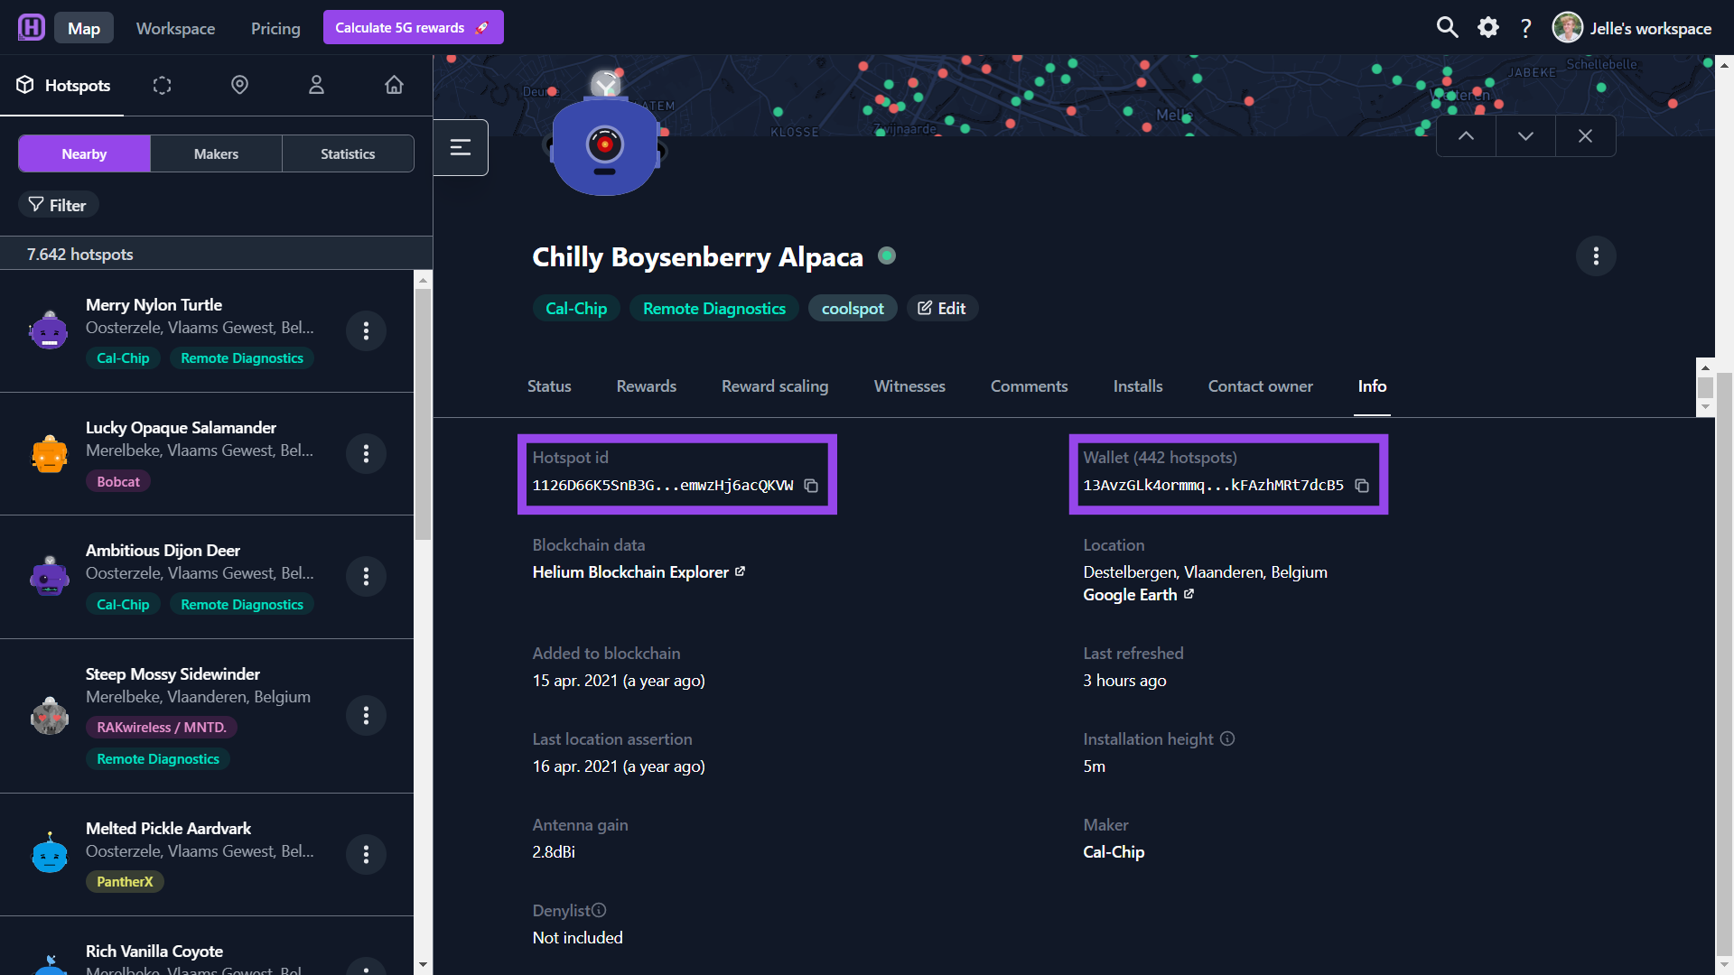Click the Cal-Chip tag on hotspot header

(576, 308)
